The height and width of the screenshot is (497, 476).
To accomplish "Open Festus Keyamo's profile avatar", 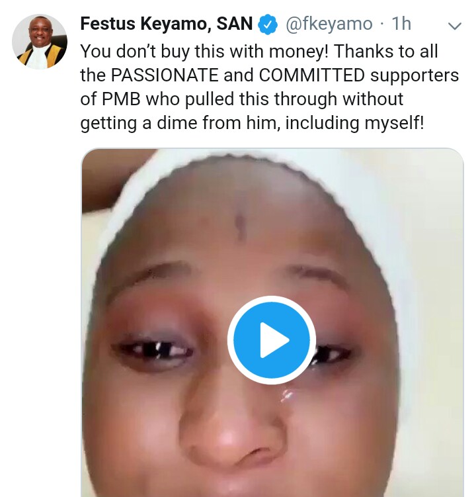I will tap(40, 42).
